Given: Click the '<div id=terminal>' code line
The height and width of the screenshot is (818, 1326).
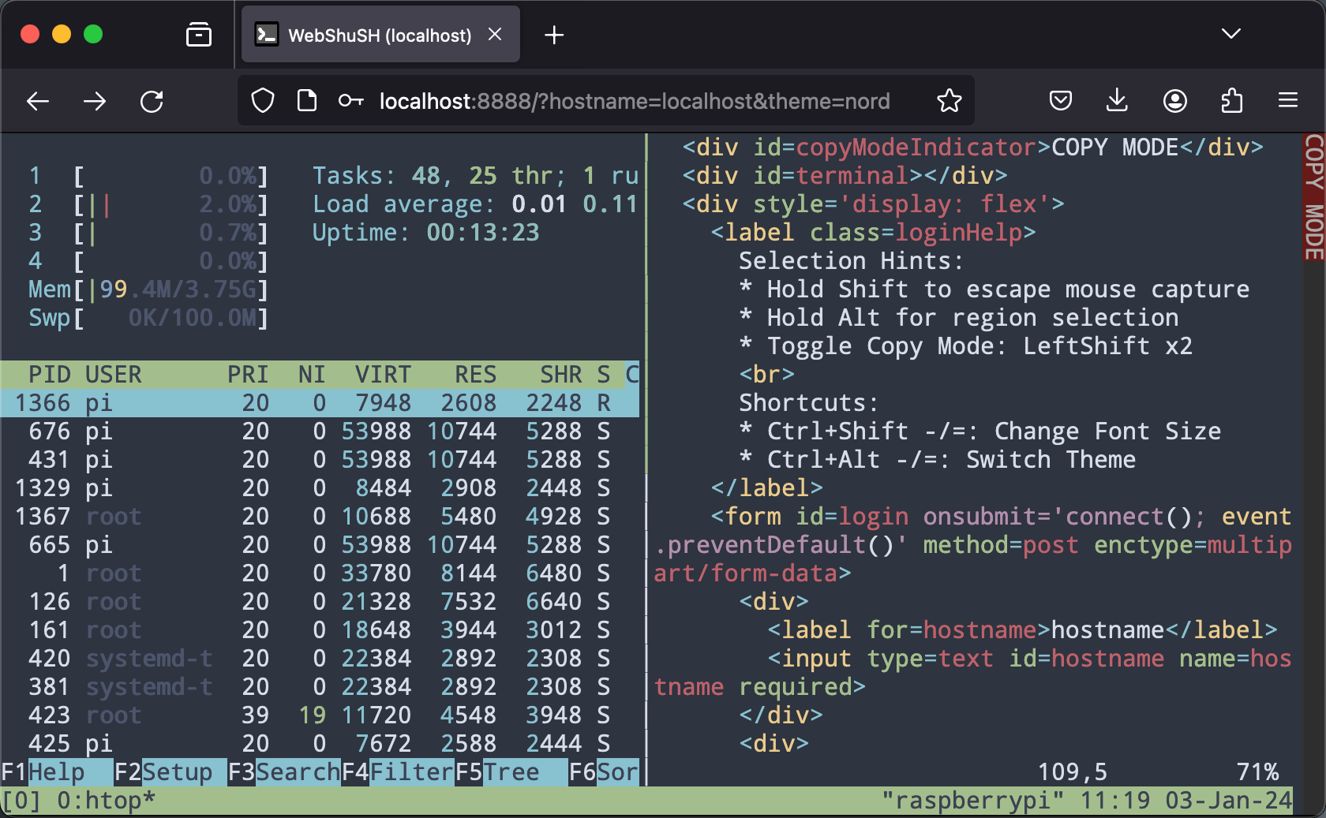Looking at the screenshot, I should pos(845,176).
